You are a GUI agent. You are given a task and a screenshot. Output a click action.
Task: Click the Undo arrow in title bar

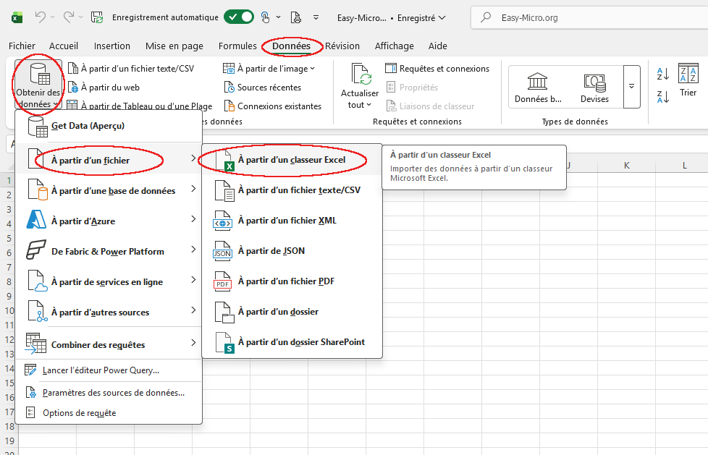[41, 17]
